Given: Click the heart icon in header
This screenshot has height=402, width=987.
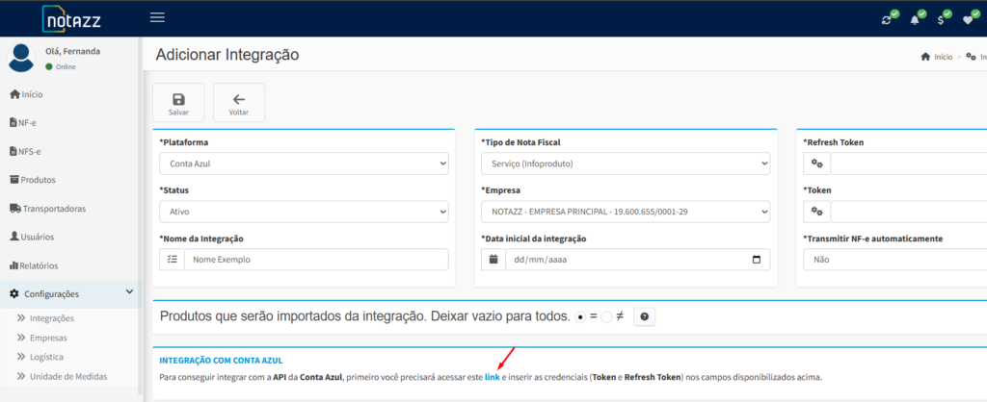Looking at the screenshot, I should coord(968,20).
